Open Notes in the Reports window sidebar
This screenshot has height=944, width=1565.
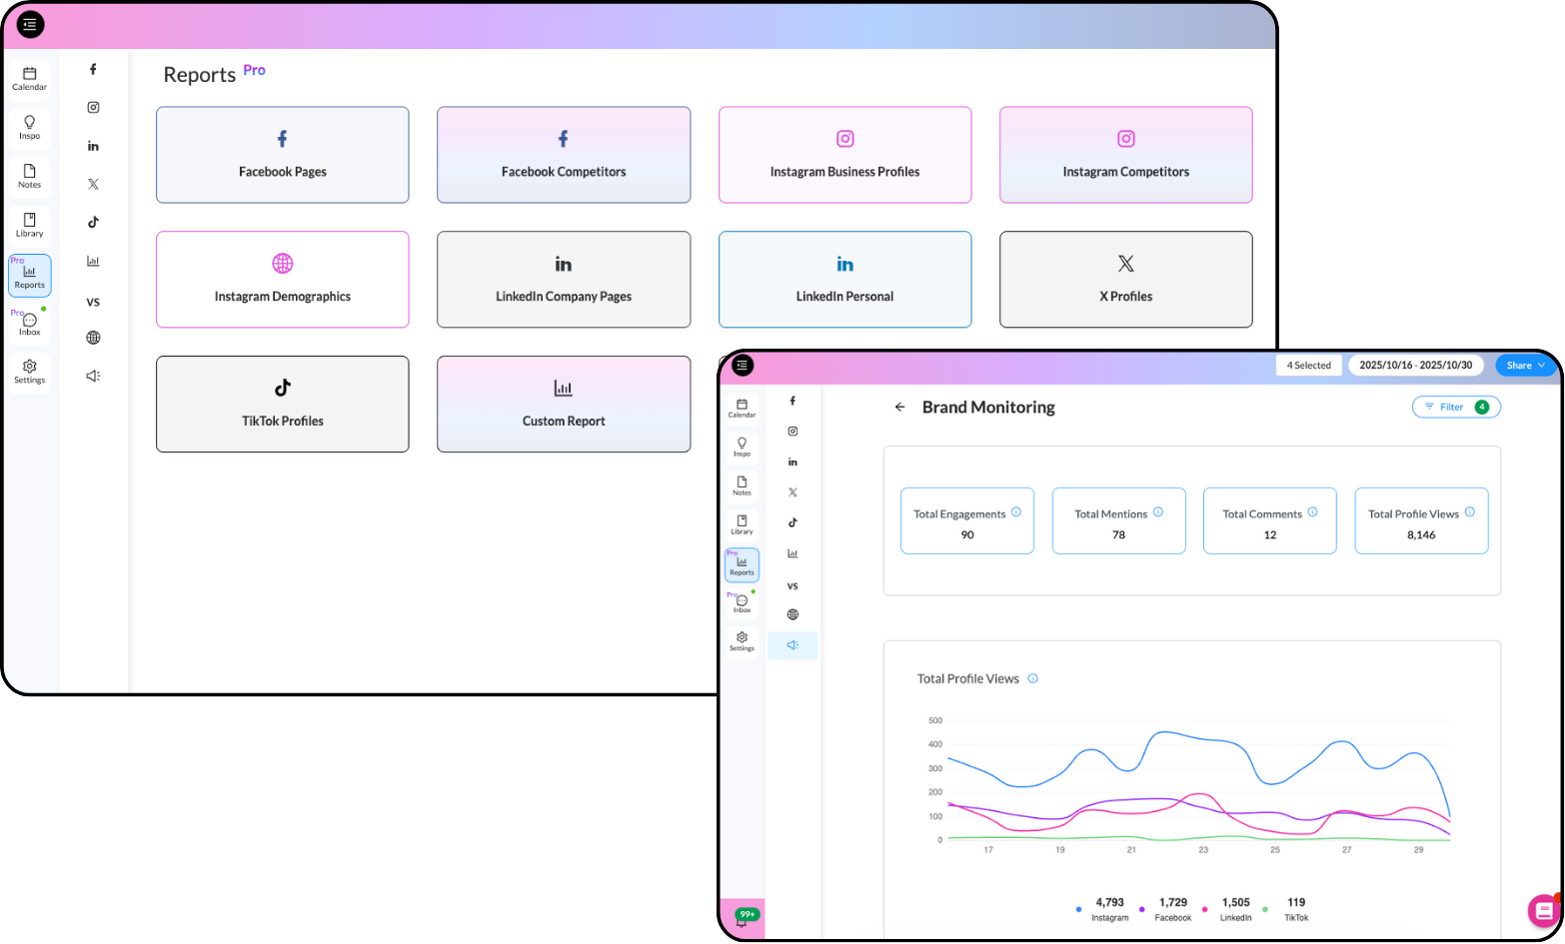click(x=30, y=177)
